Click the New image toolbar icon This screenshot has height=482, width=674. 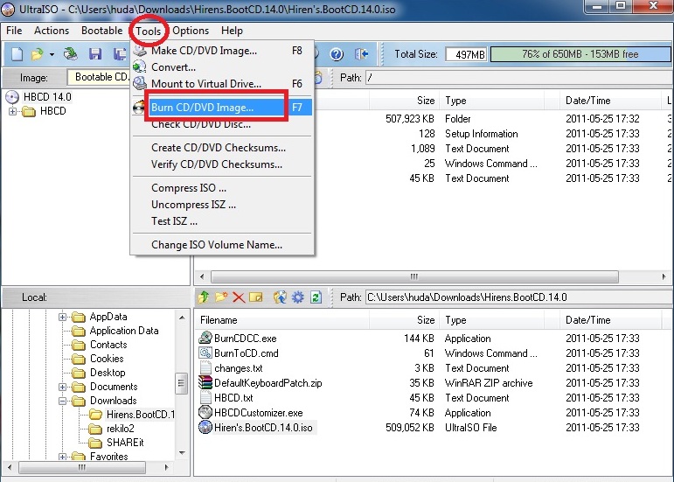point(17,53)
